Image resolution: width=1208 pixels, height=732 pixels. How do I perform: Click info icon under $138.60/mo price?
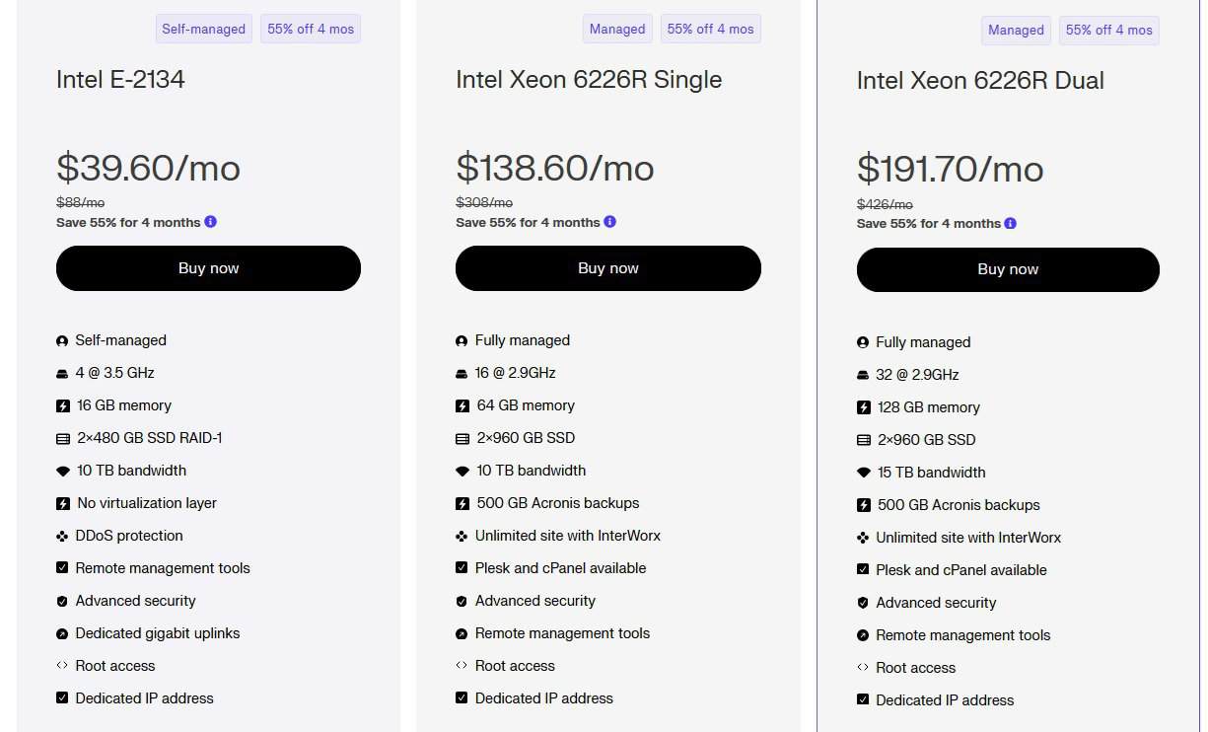(609, 221)
